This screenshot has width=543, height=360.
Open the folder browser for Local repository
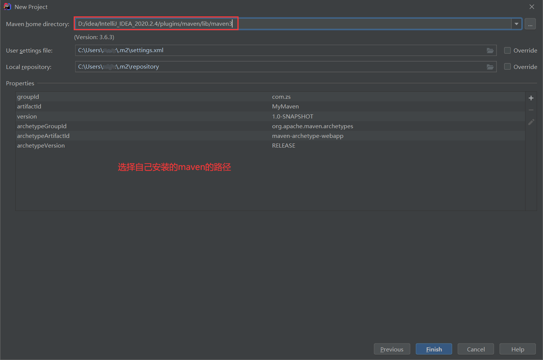[x=490, y=67]
